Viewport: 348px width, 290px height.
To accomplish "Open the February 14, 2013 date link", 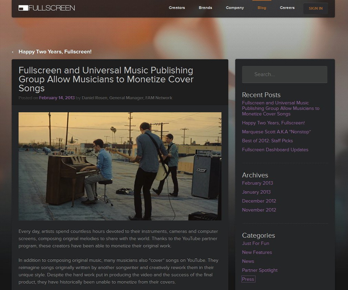I will pos(57,98).
